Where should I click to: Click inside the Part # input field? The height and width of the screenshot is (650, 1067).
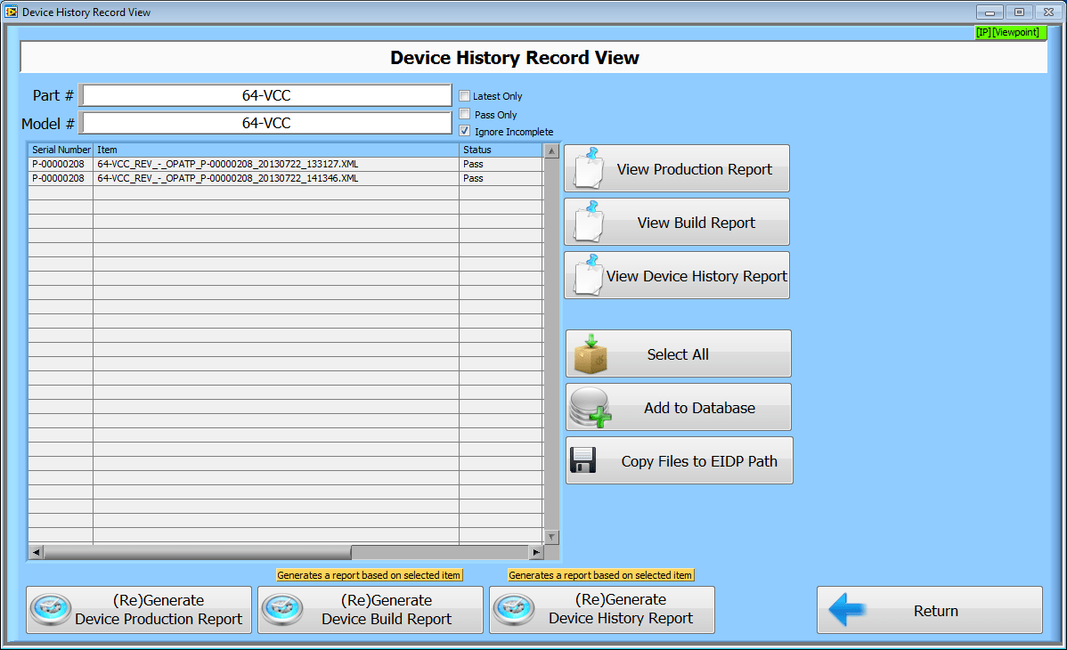(x=265, y=95)
